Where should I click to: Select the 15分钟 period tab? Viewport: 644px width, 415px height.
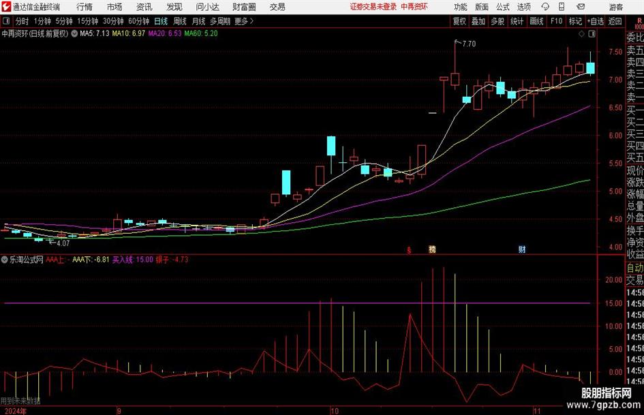click(87, 21)
